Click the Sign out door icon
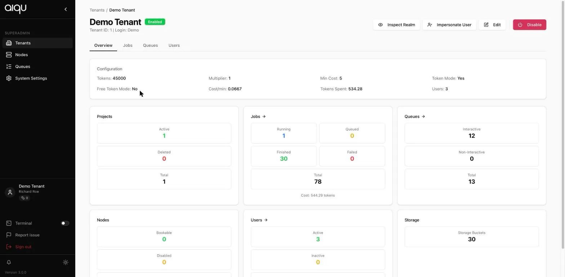Image resolution: width=565 pixels, height=277 pixels. (9, 247)
